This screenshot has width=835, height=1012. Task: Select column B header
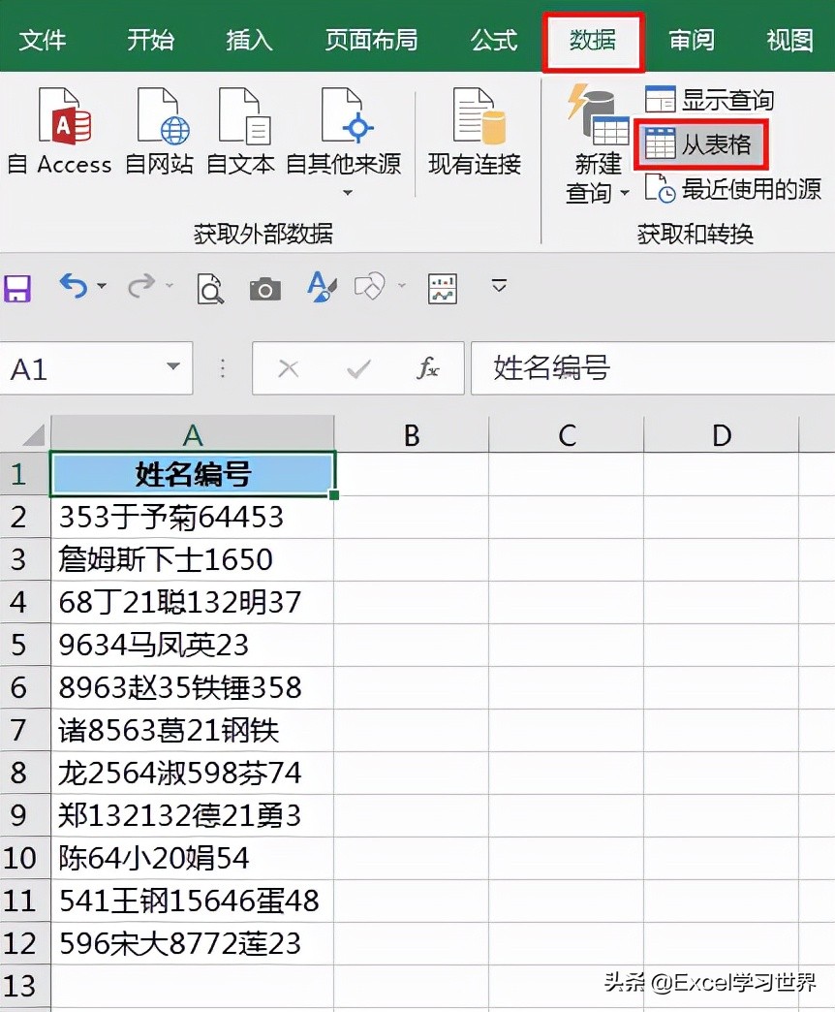coord(412,434)
